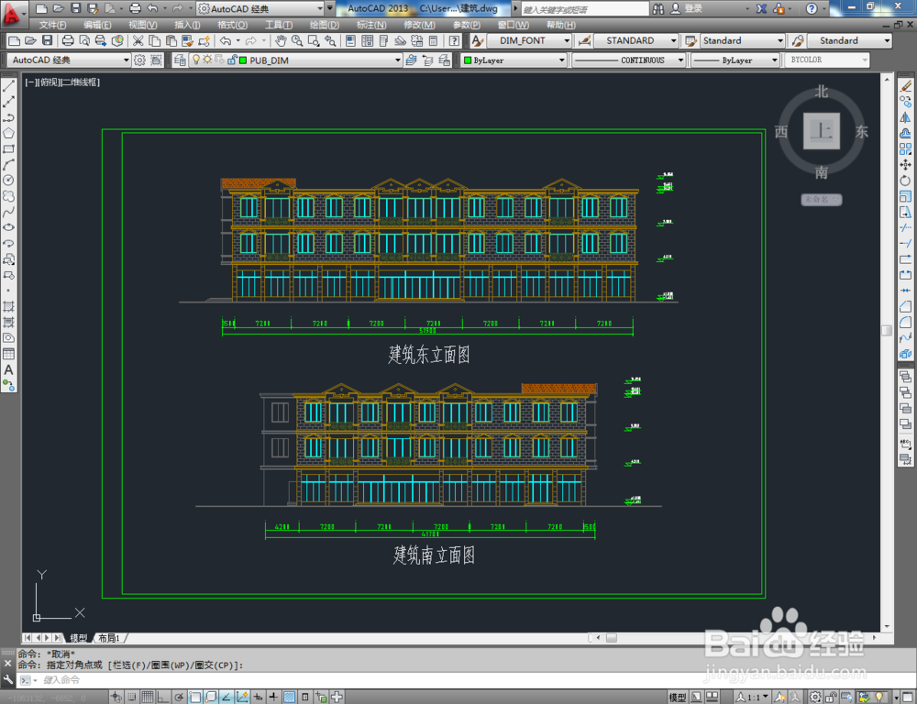
Task: Click the 1:1 annotation scale button
Action: tap(753, 697)
